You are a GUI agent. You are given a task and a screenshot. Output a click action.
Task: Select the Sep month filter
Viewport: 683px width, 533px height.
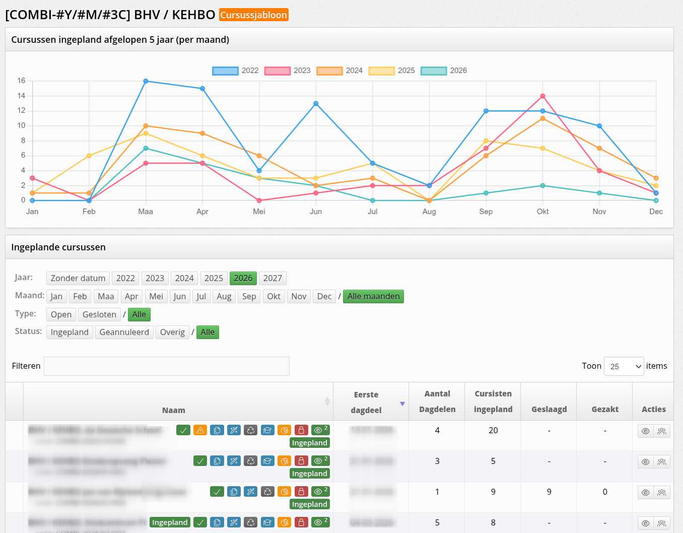pos(249,296)
